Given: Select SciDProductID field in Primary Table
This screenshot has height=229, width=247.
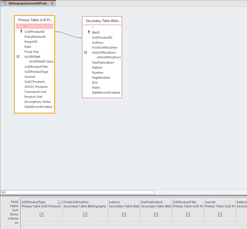Looking at the screenshot, I should click(34, 32).
